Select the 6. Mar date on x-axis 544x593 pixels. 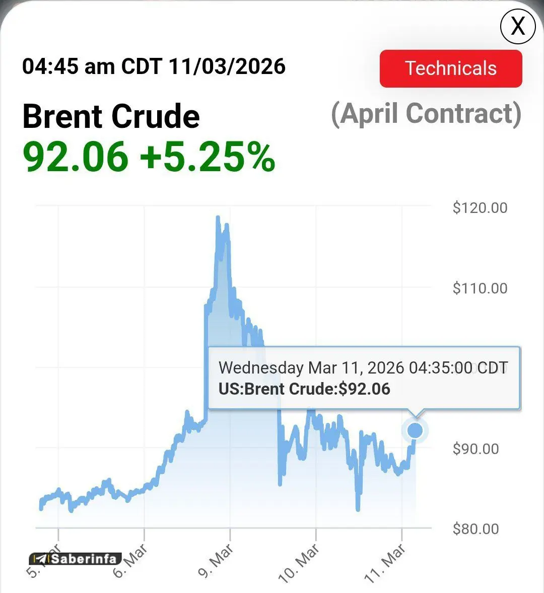click(131, 560)
